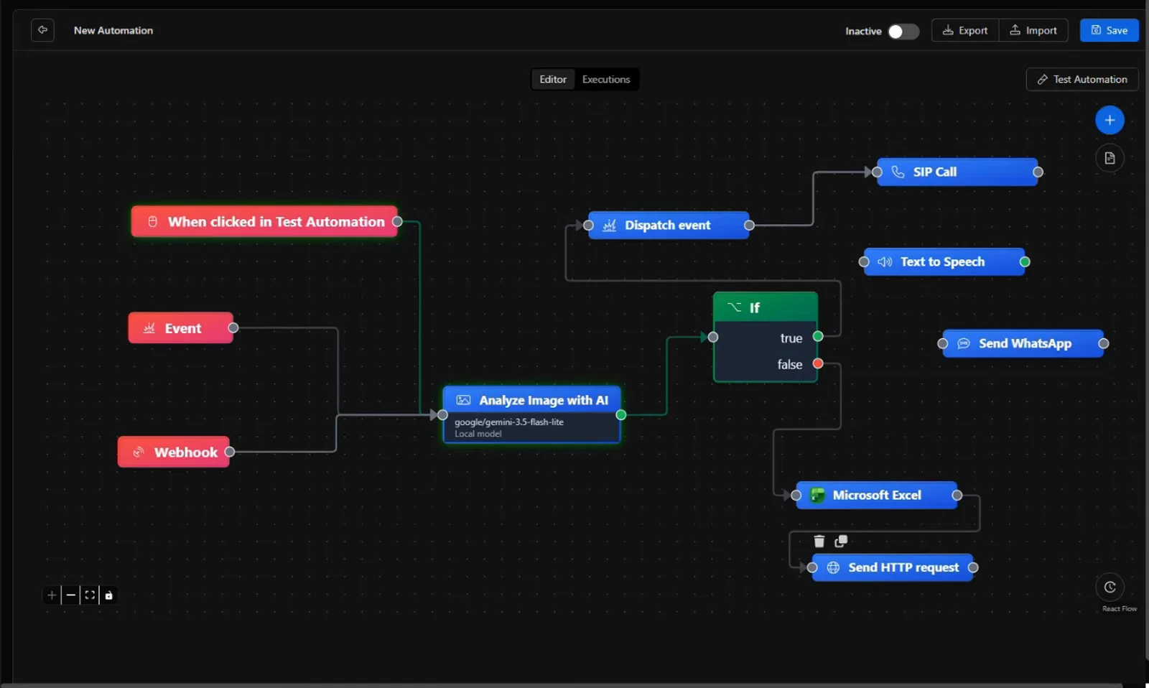Add a new node with plus button
The width and height of the screenshot is (1149, 688).
(x=1110, y=120)
